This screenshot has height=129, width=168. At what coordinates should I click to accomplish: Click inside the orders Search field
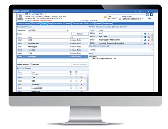(x=49, y=34)
